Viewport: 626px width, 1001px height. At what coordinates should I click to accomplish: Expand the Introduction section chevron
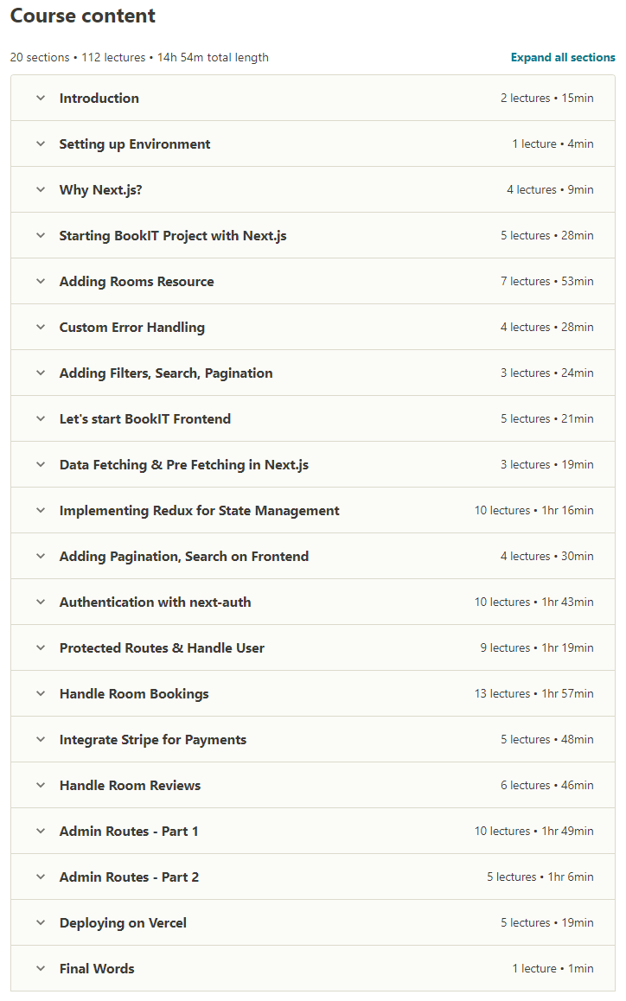tap(41, 99)
